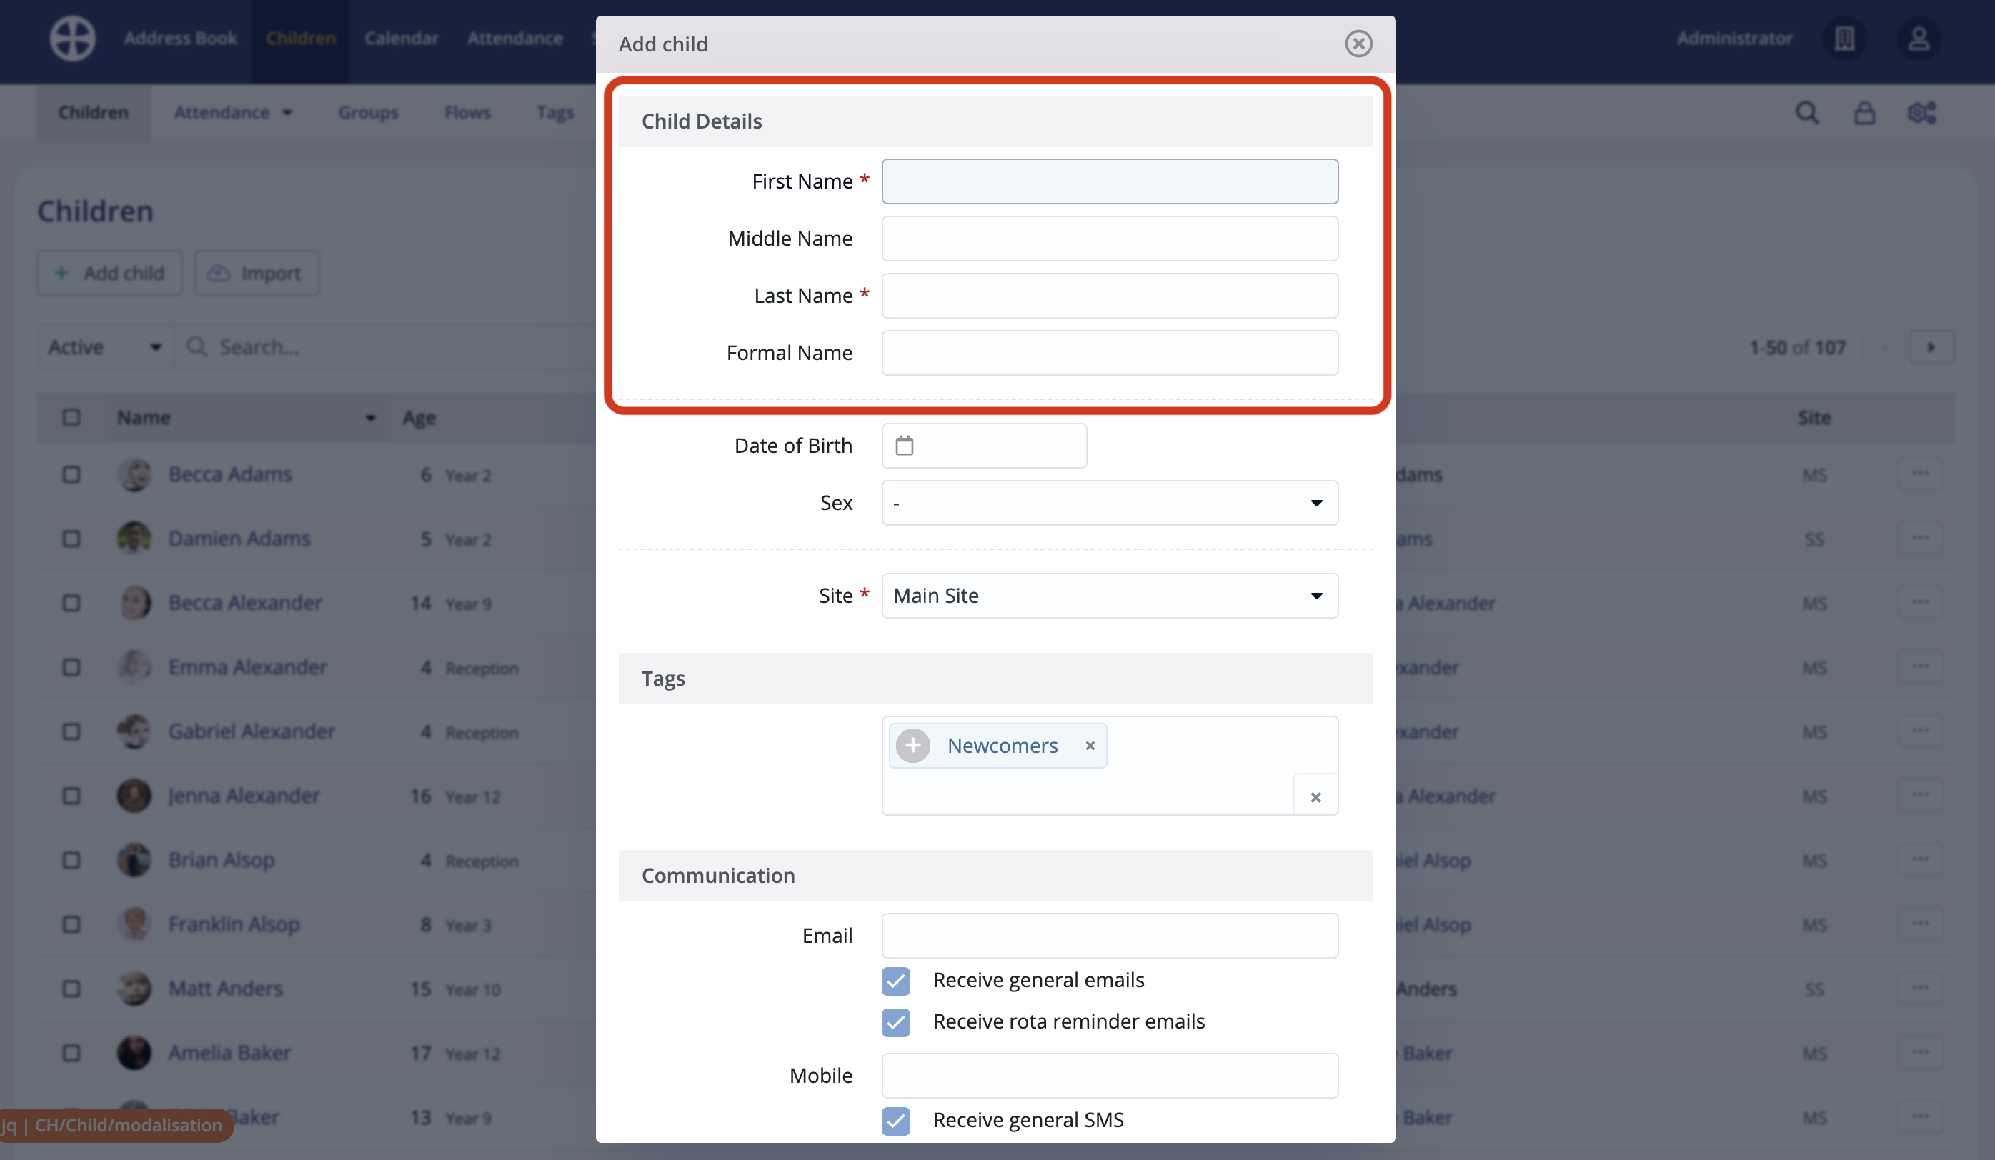
Task: Click the First Name input field
Action: click(1109, 181)
